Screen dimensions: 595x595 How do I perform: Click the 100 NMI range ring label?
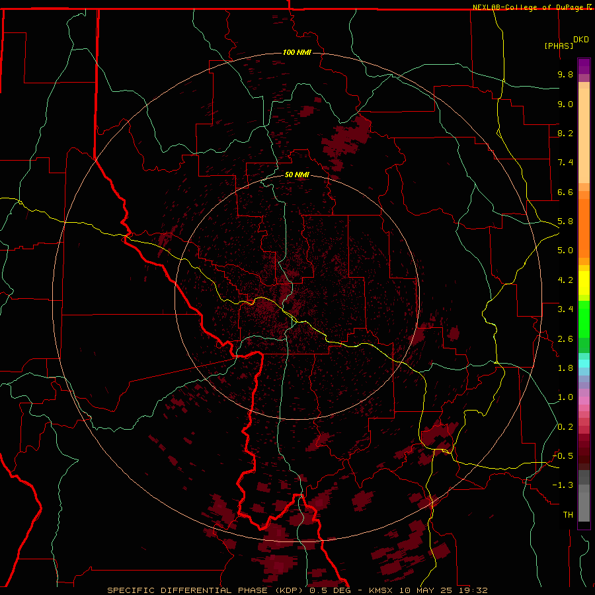tap(297, 52)
